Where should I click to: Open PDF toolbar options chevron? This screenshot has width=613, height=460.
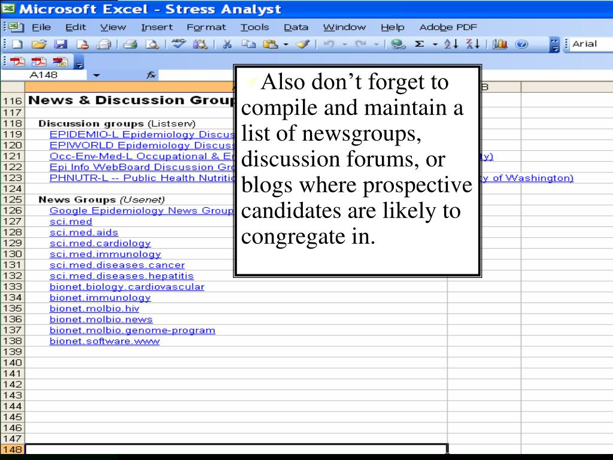coord(79,62)
